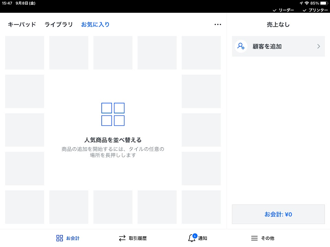Tap the Wi-Fi icon in status bar
The width and height of the screenshot is (330, 247).
click(x=306, y=3)
